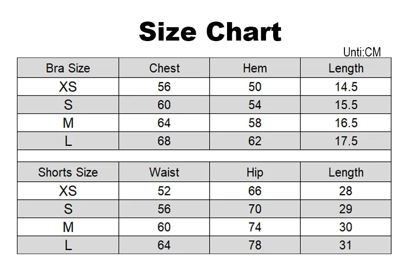The width and height of the screenshot is (410, 269).
Task: Click the Size Chart title
Action: pyautogui.click(x=210, y=32)
